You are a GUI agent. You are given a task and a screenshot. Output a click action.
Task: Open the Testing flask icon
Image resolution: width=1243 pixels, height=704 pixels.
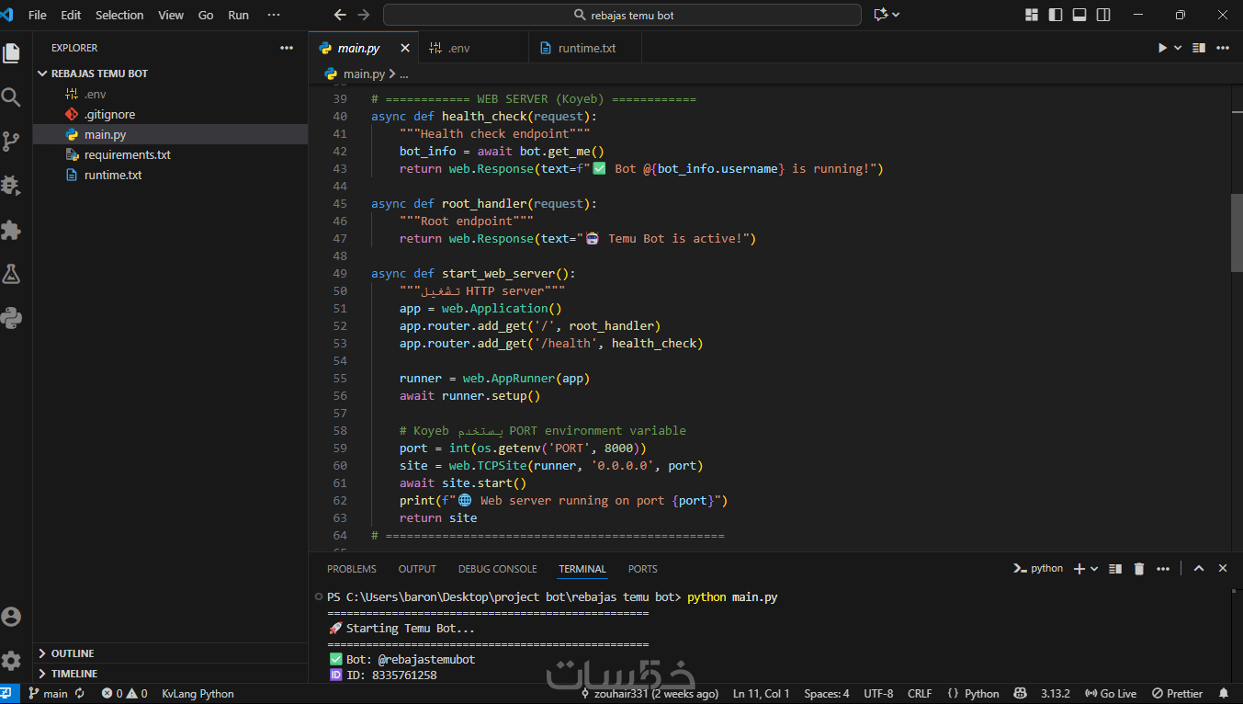11,274
